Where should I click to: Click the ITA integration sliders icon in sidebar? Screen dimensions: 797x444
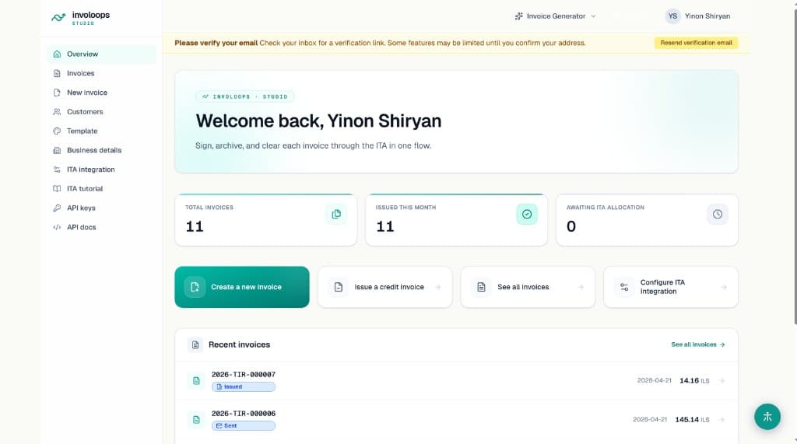[57, 170]
